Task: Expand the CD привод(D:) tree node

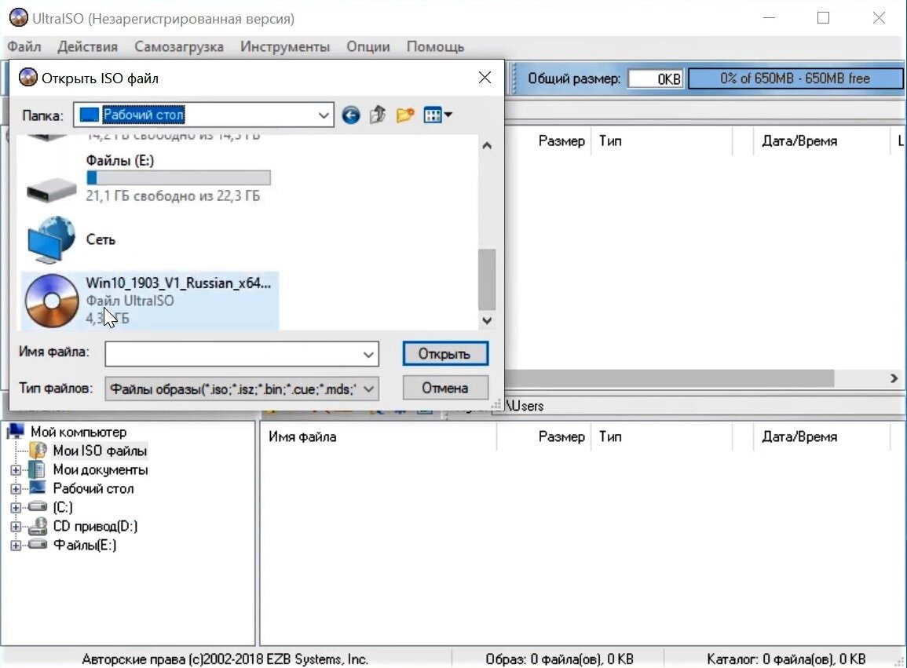Action: (16, 527)
